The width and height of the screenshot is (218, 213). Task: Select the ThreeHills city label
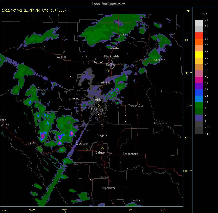136,106
